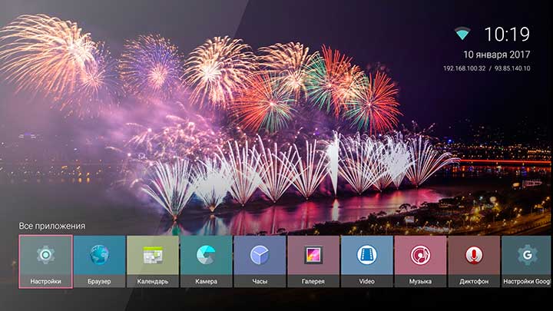Image resolution: width=553 pixels, height=311 pixels.
Task: Open the Календарь app icon
Action: [x=152, y=256]
